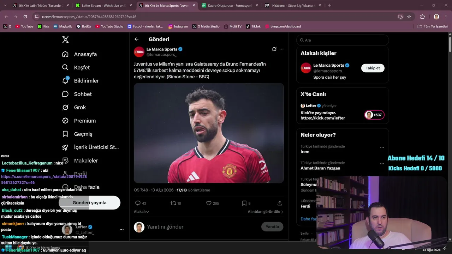
Task: Open a new browser tab
Action: [x=329, y=6]
